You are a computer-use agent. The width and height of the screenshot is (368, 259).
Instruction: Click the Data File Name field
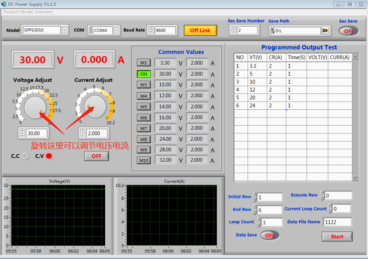point(337,222)
